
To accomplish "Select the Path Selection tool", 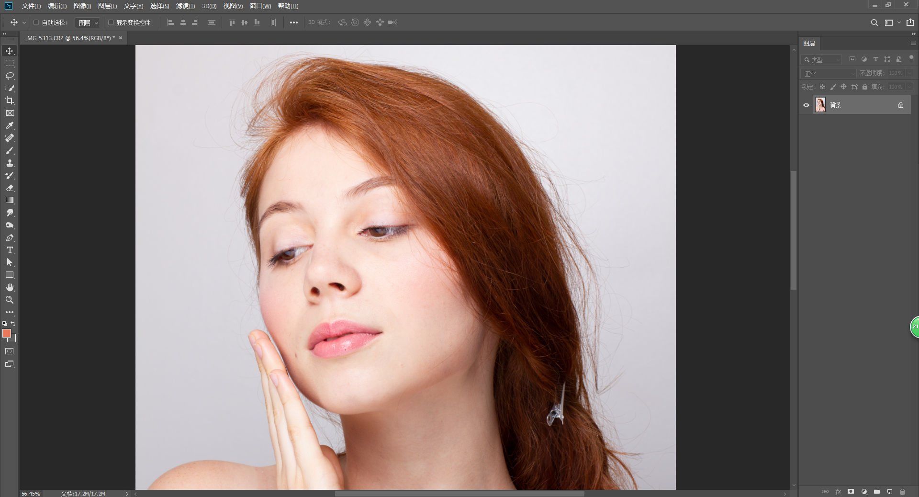I will 10,262.
